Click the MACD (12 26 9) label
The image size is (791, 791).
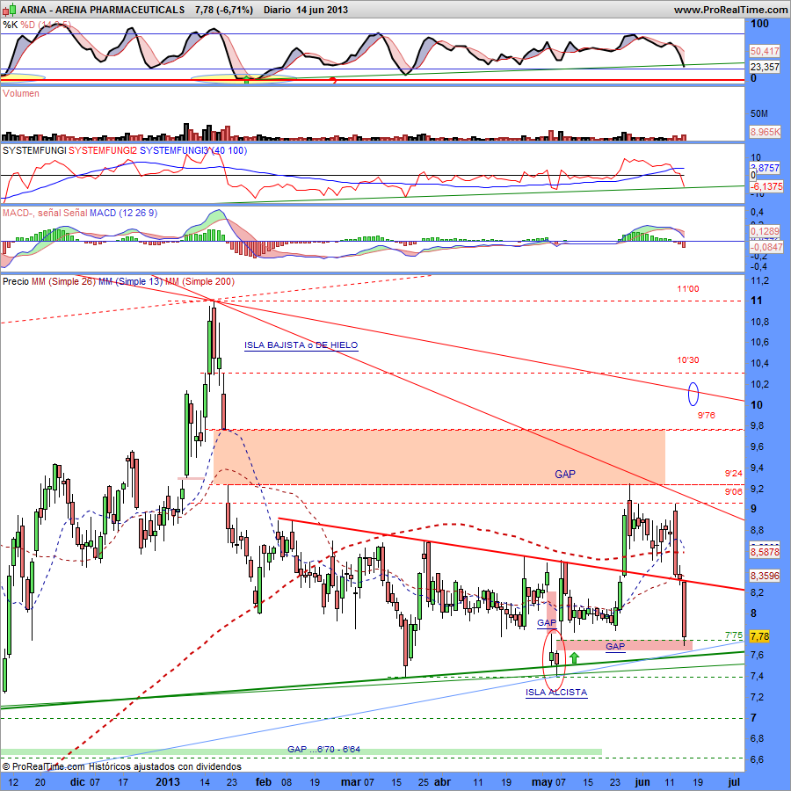pos(124,213)
